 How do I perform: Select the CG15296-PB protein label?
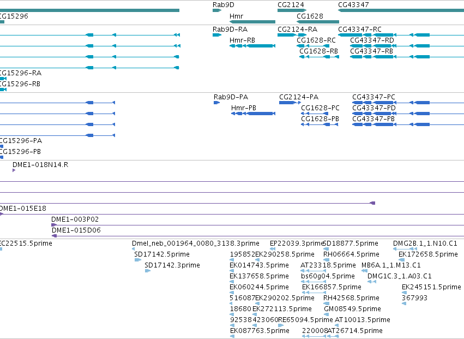tap(20, 151)
